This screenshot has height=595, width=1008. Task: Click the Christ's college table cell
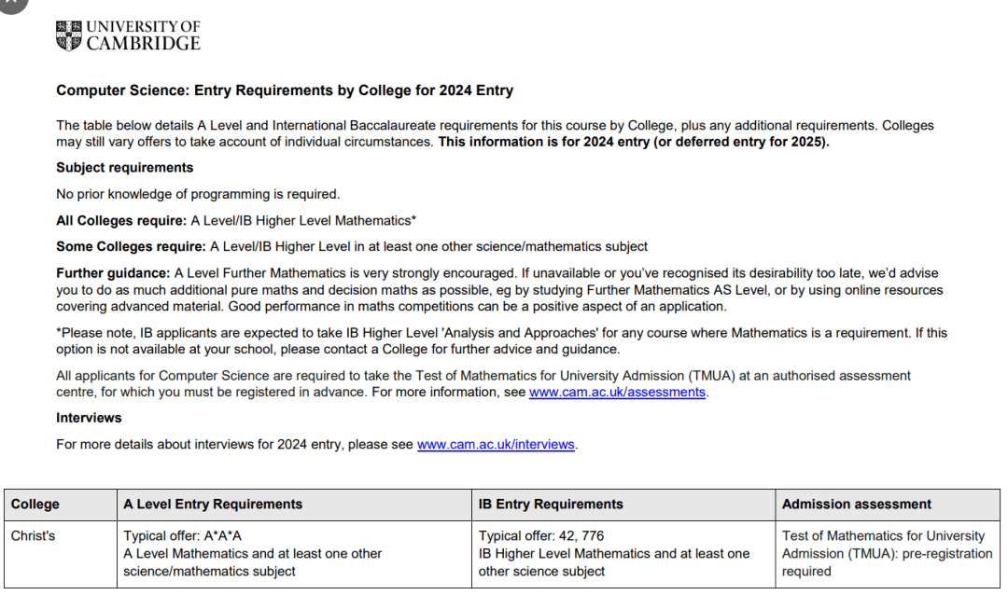[61, 554]
